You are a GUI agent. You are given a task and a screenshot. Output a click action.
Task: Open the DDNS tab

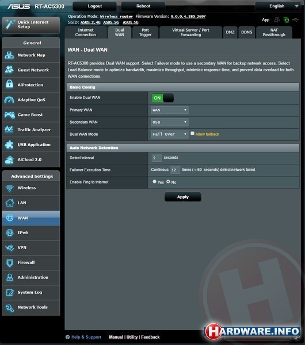point(247,32)
